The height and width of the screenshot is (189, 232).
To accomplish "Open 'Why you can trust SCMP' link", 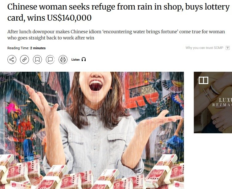I will pyautogui.click(x=204, y=48).
